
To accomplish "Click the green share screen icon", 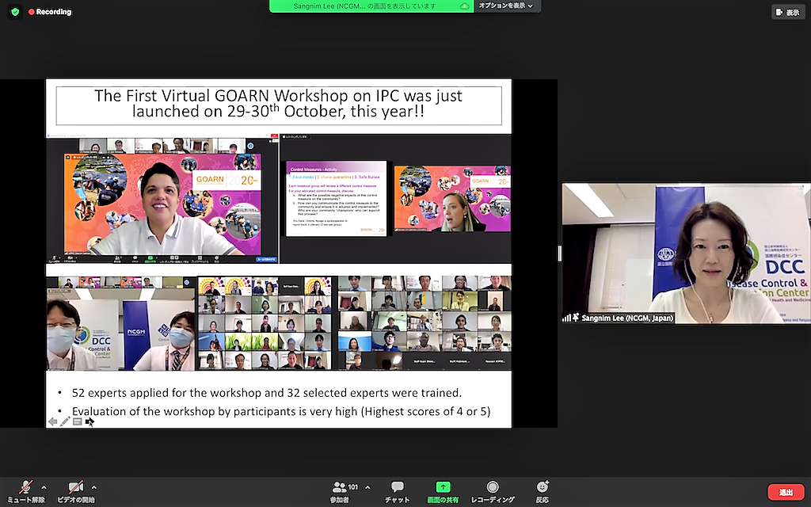I will pyautogui.click(x=444, y=487).
